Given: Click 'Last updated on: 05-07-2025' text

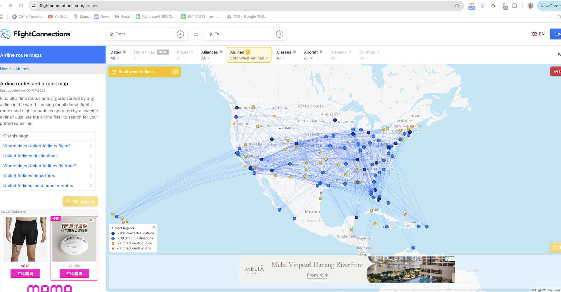Looking at the screenshot, I should (x=23, y=90).
